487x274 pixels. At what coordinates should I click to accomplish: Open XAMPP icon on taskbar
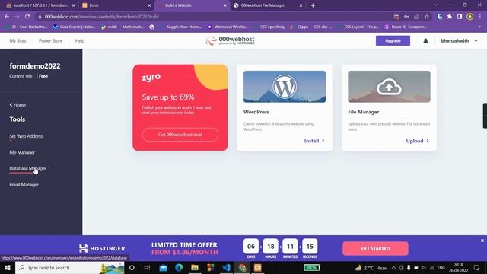[x=258, y=267]
